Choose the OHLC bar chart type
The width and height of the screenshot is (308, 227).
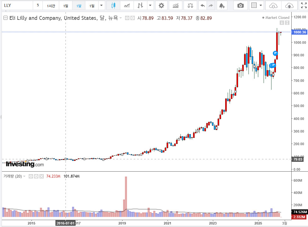tap(140, 5)
